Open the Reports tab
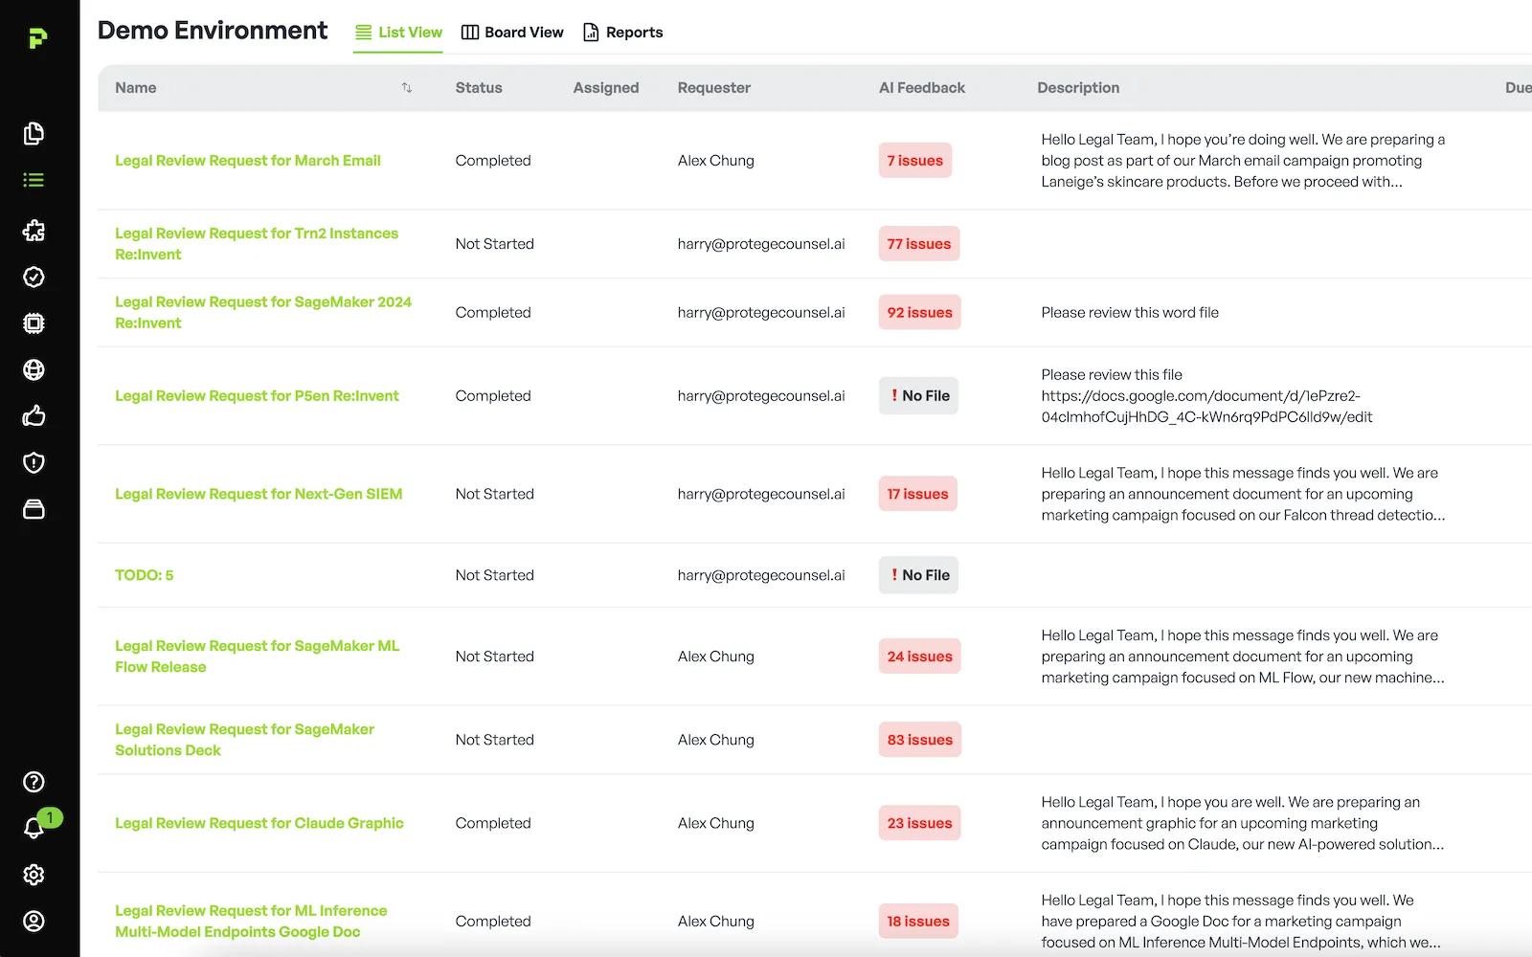 pyautogui.click(x=622, y=33)
